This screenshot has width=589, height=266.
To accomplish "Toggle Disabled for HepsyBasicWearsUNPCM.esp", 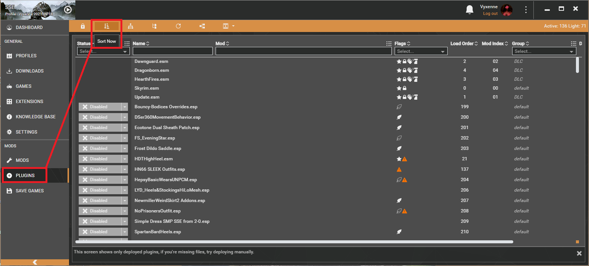I will click(100, 180).
